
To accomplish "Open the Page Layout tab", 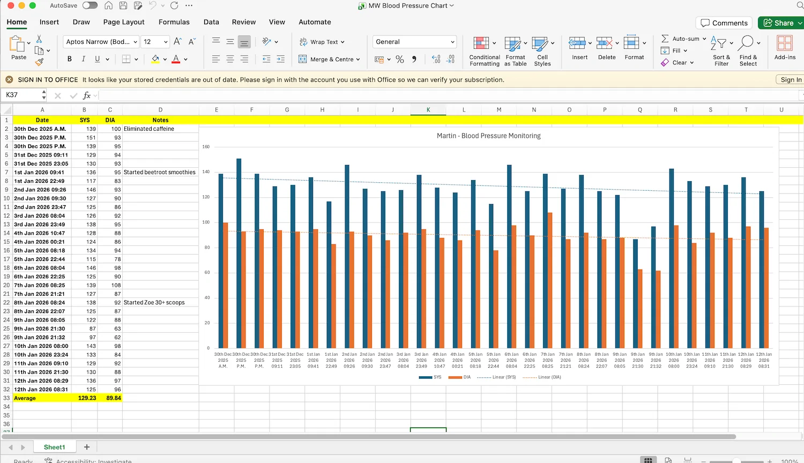I will click(x=124, y=22).
